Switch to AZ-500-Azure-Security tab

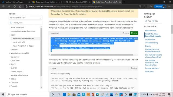(x=76, y=2)
